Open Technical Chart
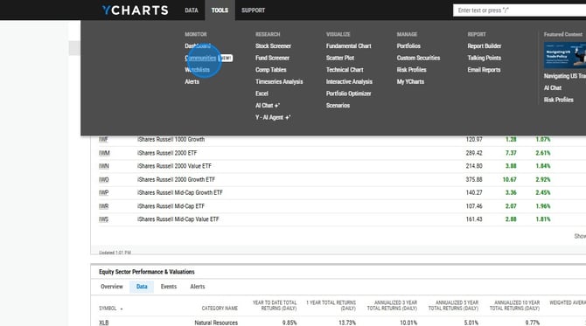The height and width of the screenshot is (326, 586). click(345, 70)
